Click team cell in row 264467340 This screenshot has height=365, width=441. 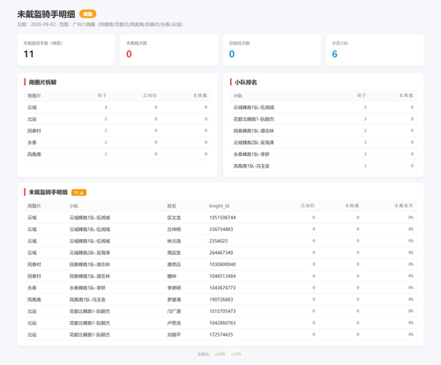[90, 253]
